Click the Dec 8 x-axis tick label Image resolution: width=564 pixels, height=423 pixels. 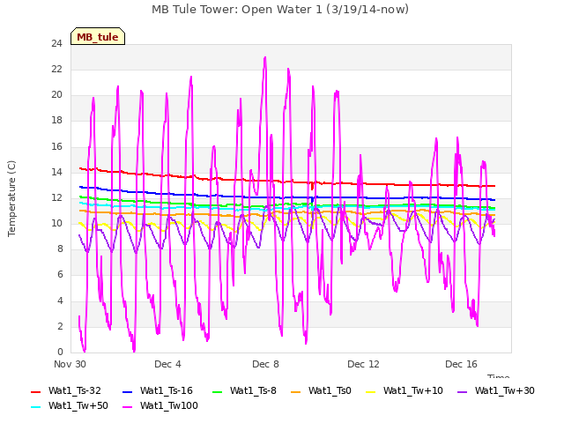(265, 364)
